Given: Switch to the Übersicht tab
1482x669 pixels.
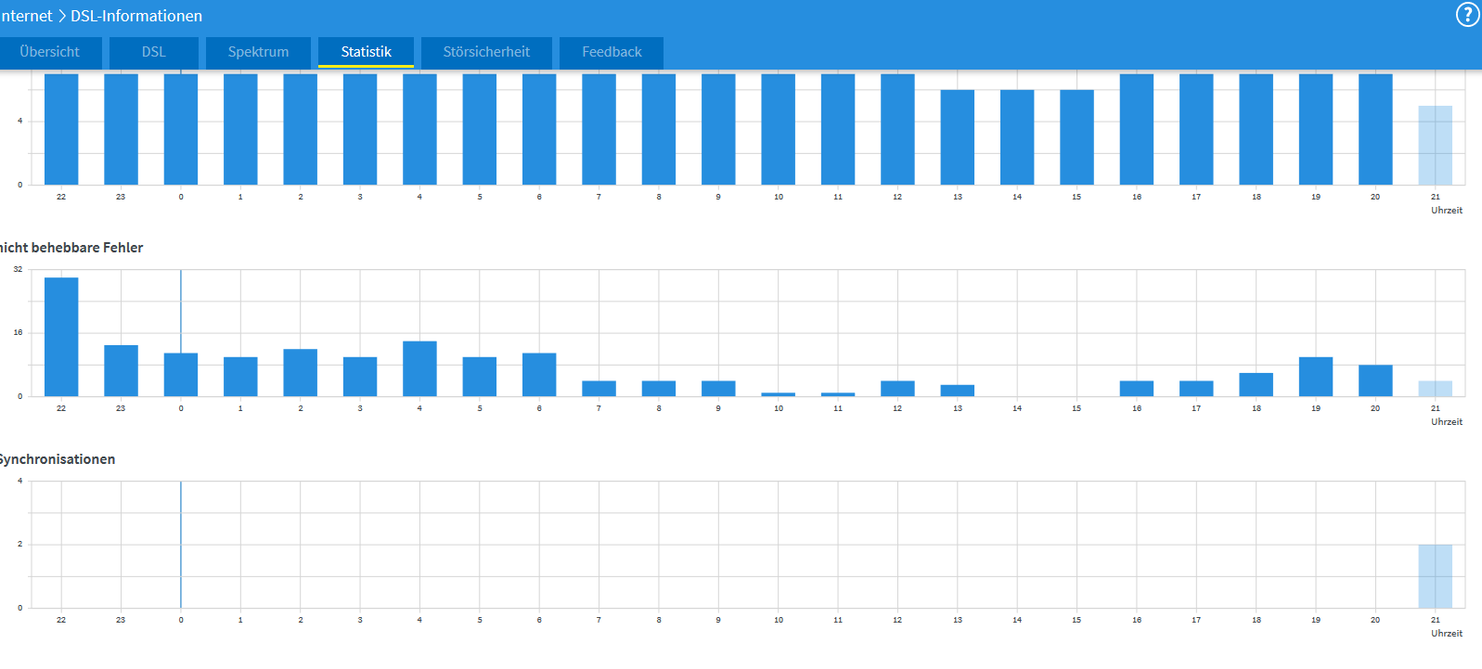Looking at the screenshot, I should 50,52.
